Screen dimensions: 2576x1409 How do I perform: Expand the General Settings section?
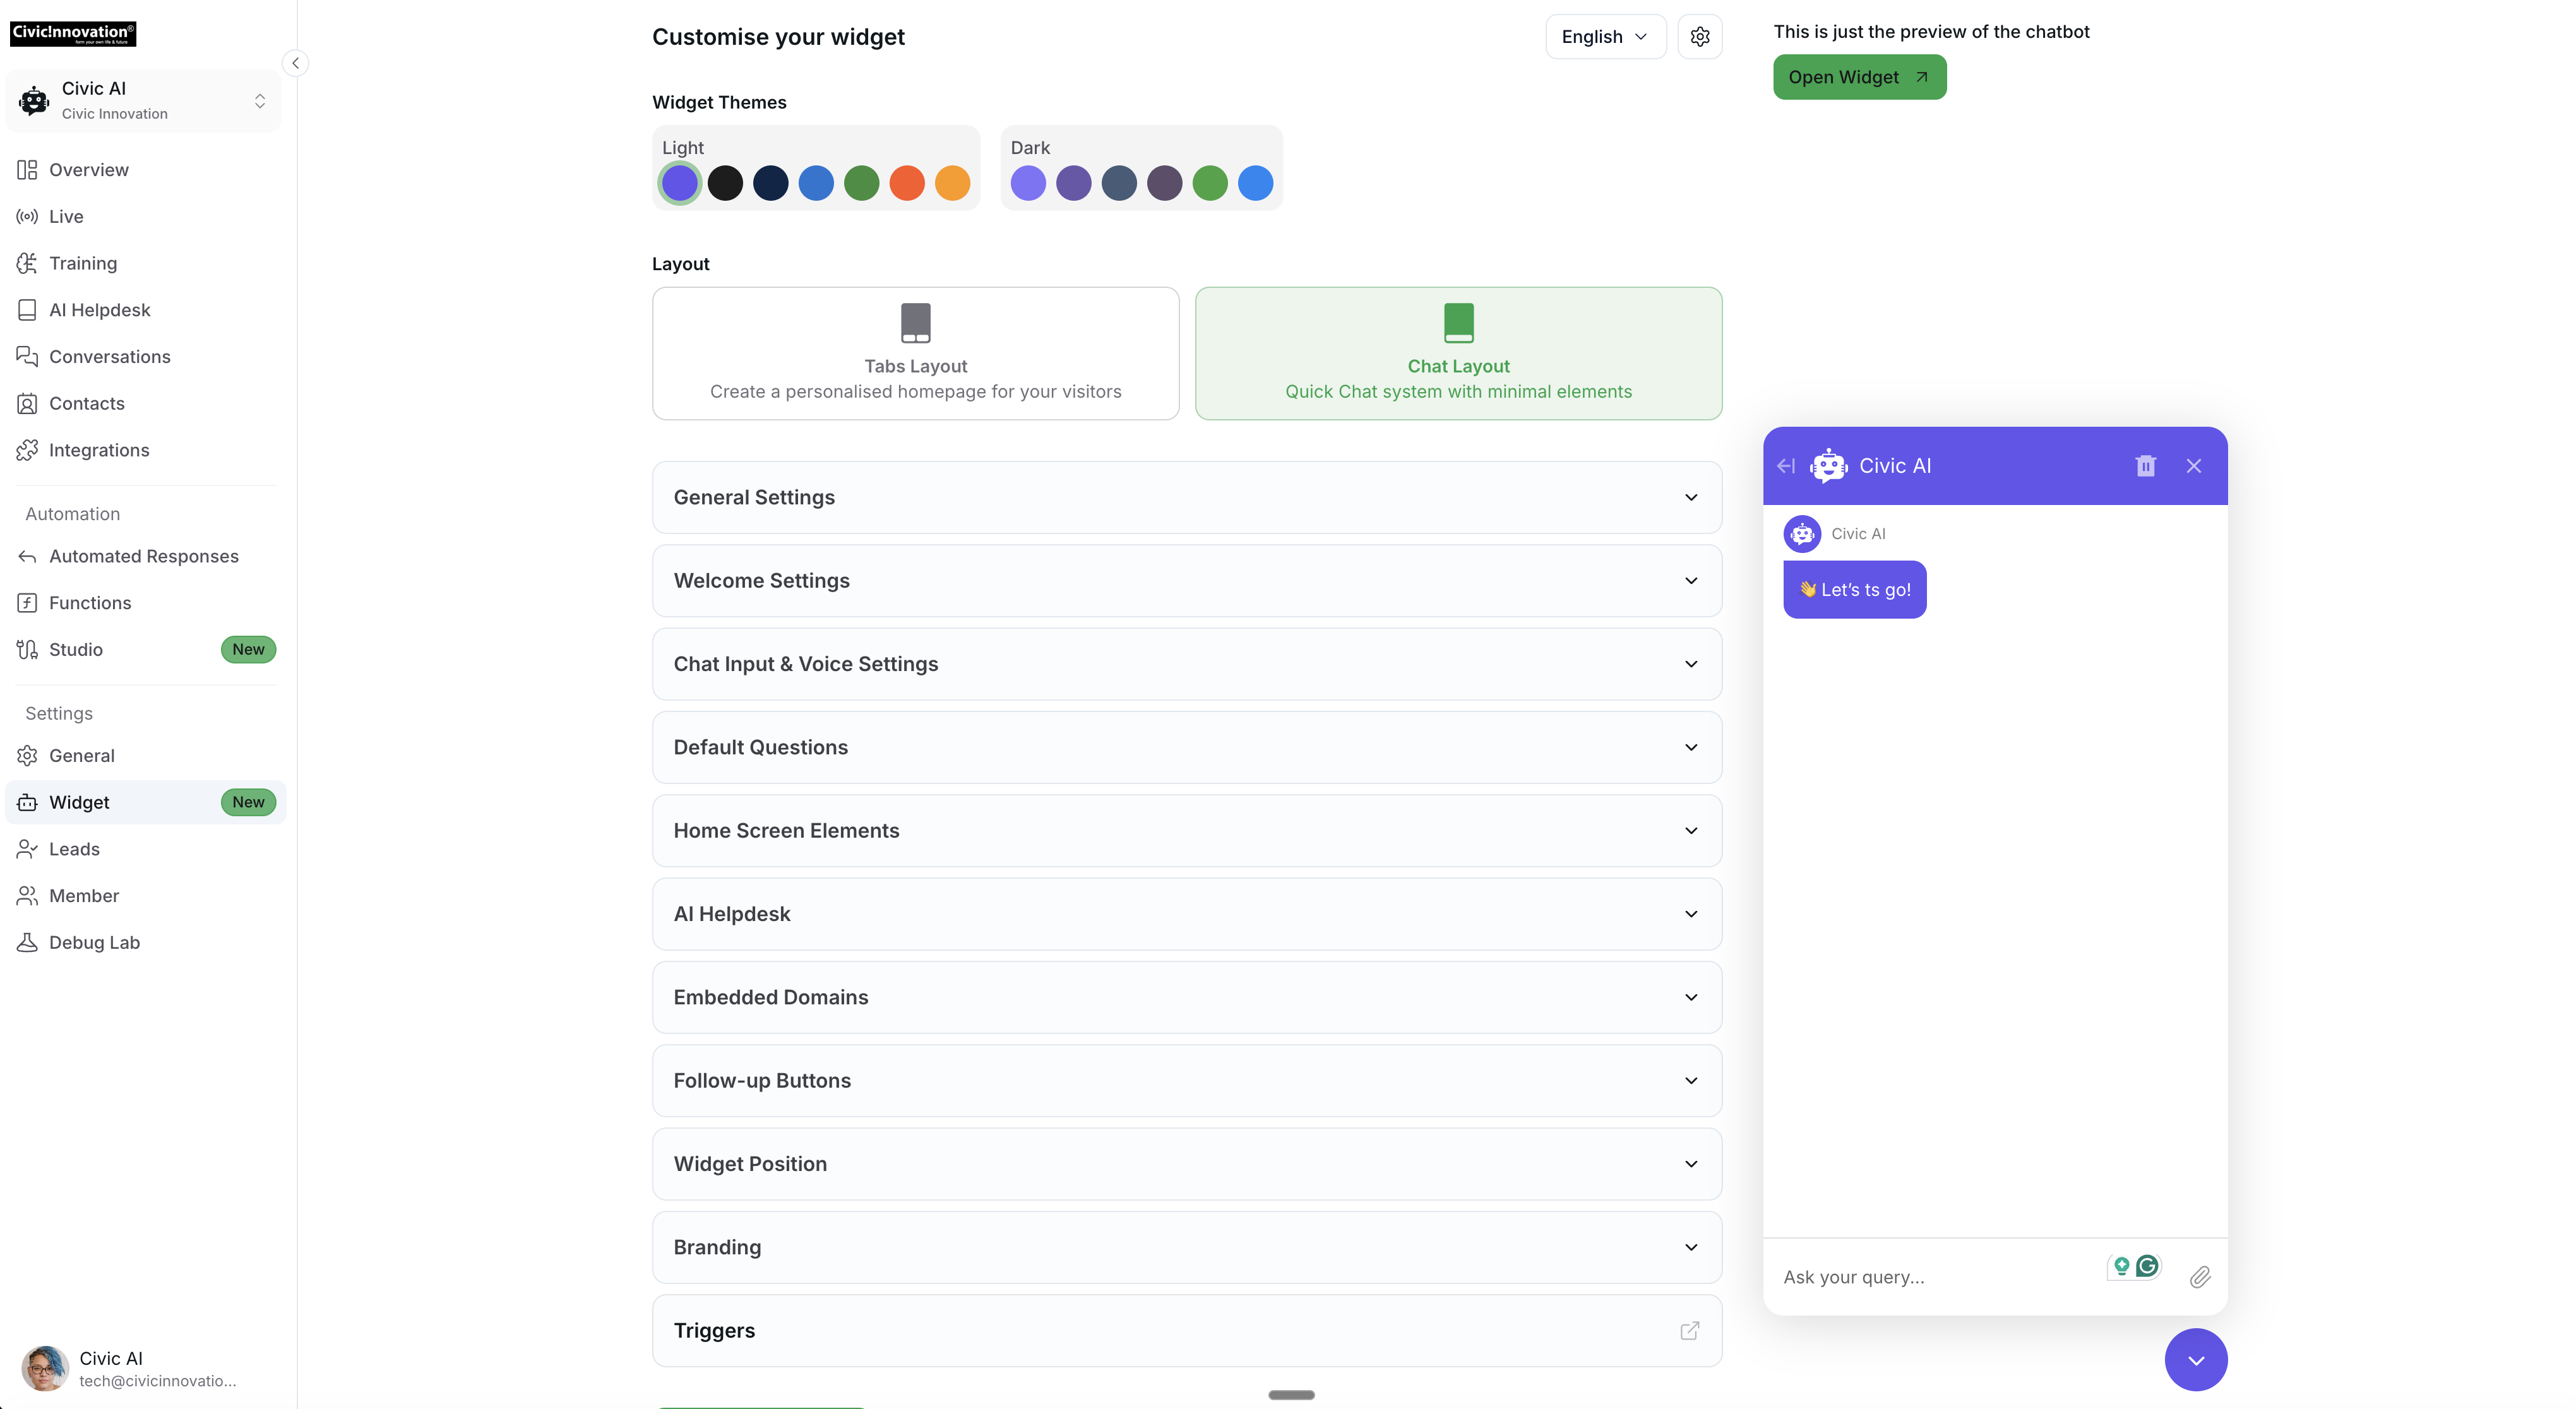click(x=1186, y=497)
